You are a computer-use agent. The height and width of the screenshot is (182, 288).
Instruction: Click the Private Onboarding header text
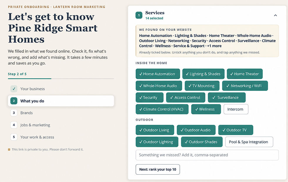tap(56, 7)
